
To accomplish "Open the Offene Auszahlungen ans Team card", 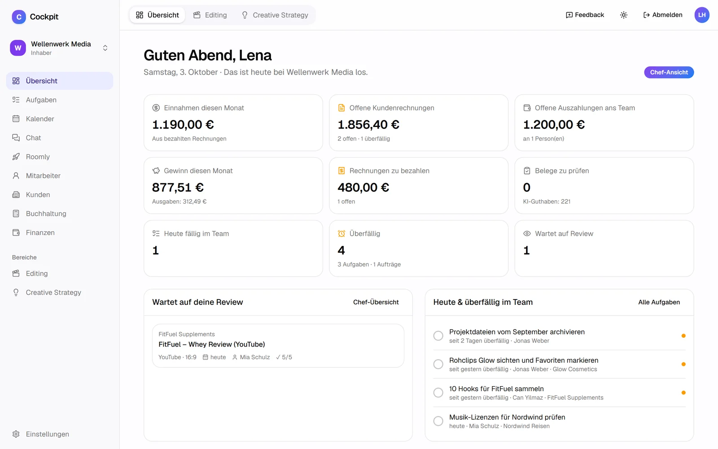I will click(604, 123).
